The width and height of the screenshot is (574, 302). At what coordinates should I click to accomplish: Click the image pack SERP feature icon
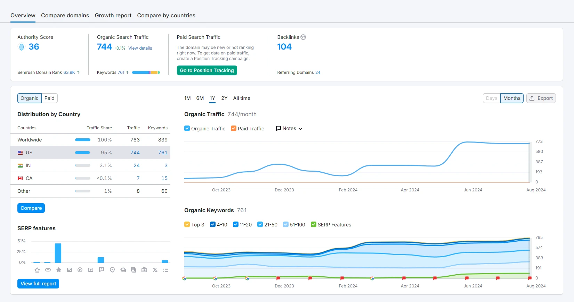(x=70, y=270)
